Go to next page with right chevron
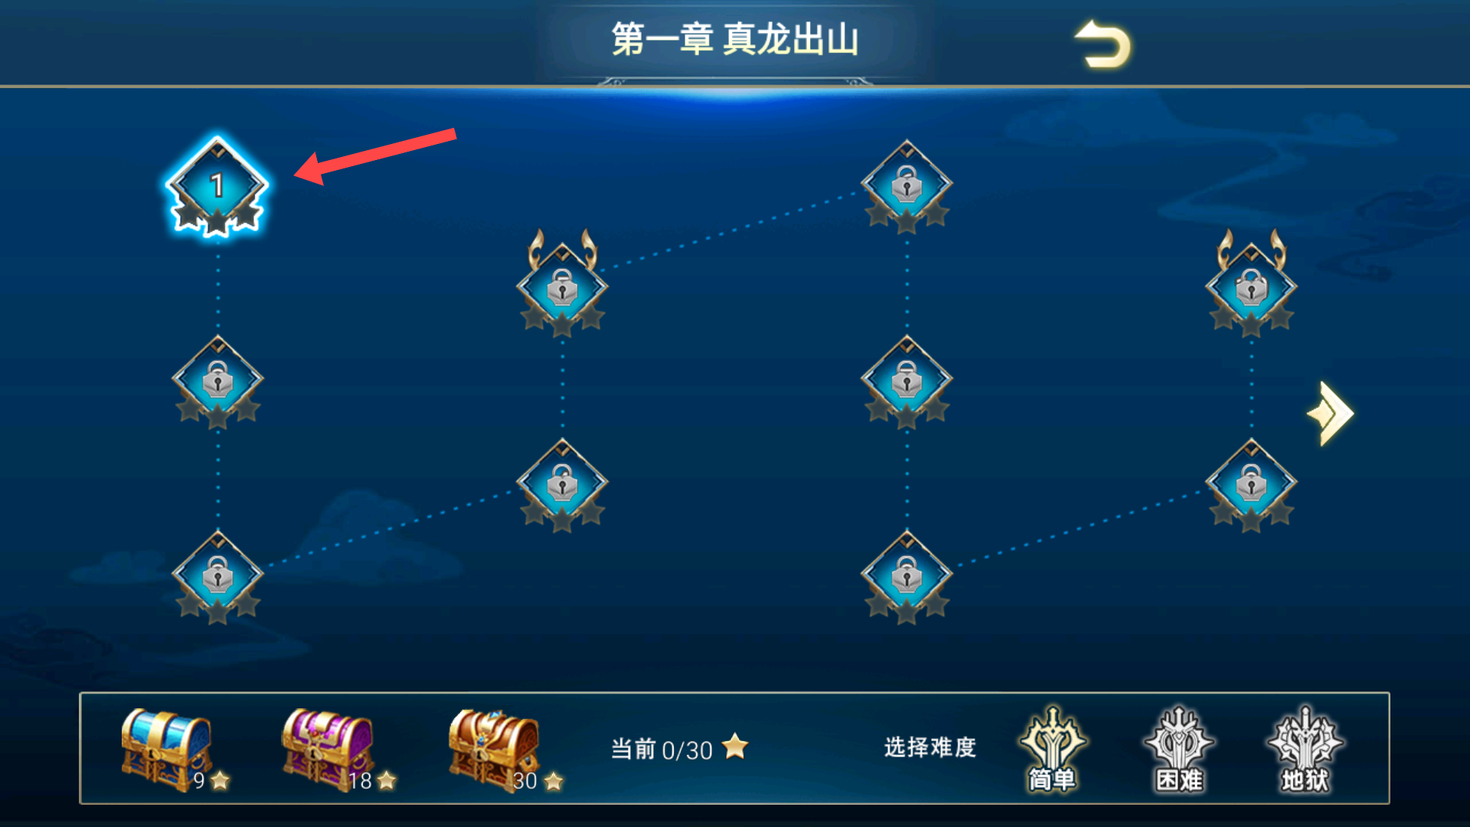1470x827 pixels. click(1331, 413)
